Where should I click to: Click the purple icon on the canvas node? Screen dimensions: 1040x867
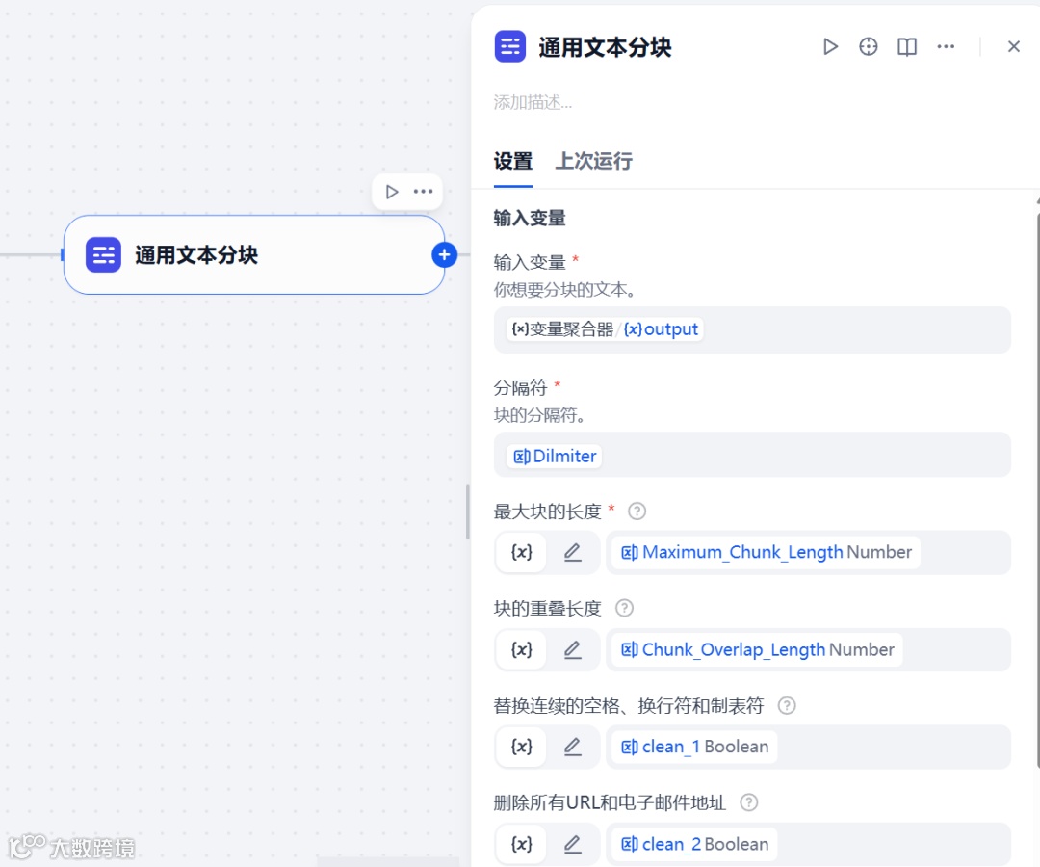[103, 254]
